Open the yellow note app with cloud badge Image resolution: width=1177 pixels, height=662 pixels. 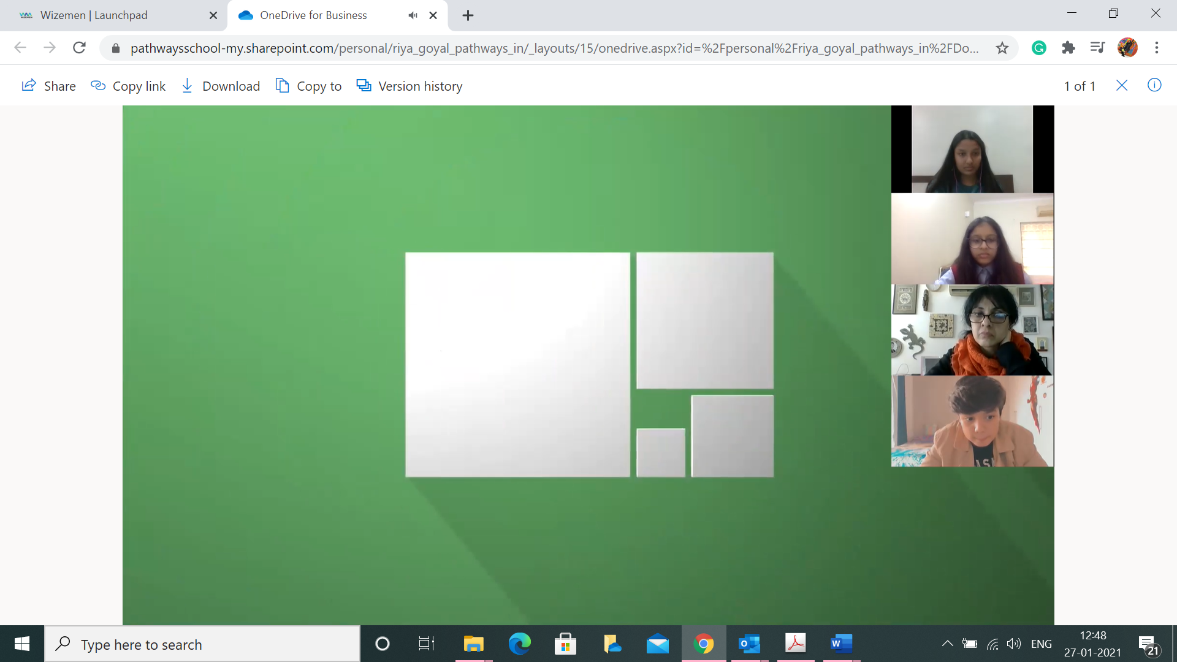[612, 644]
